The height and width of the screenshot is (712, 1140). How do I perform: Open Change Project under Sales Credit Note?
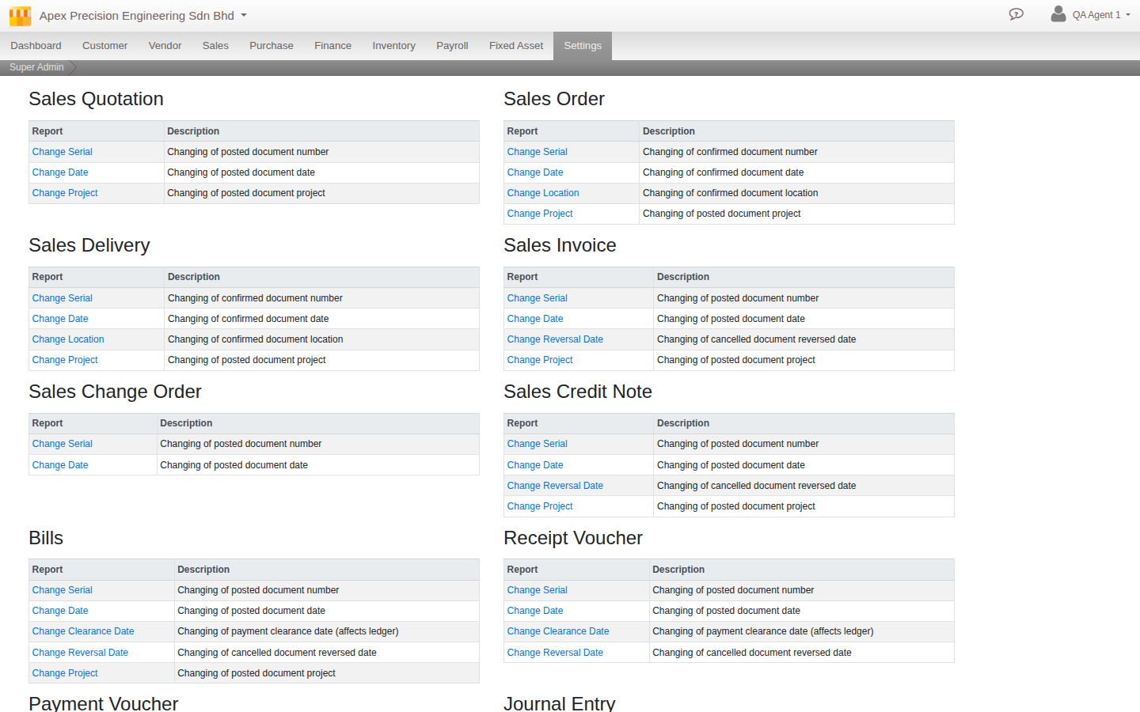coord(540,506)
